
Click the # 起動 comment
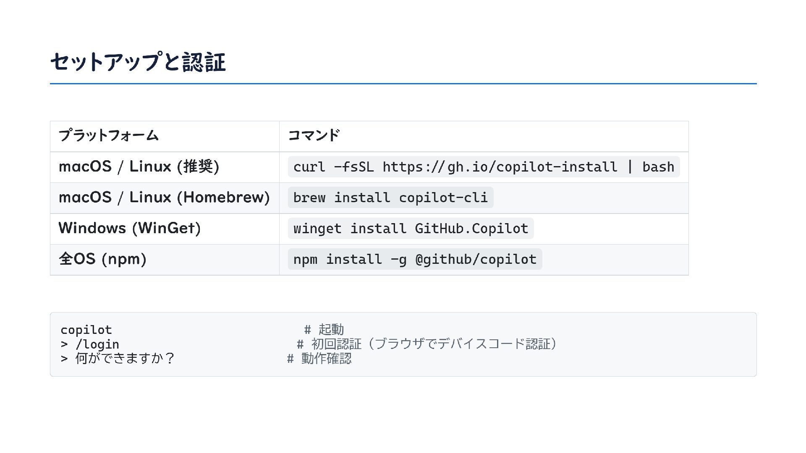324,330
